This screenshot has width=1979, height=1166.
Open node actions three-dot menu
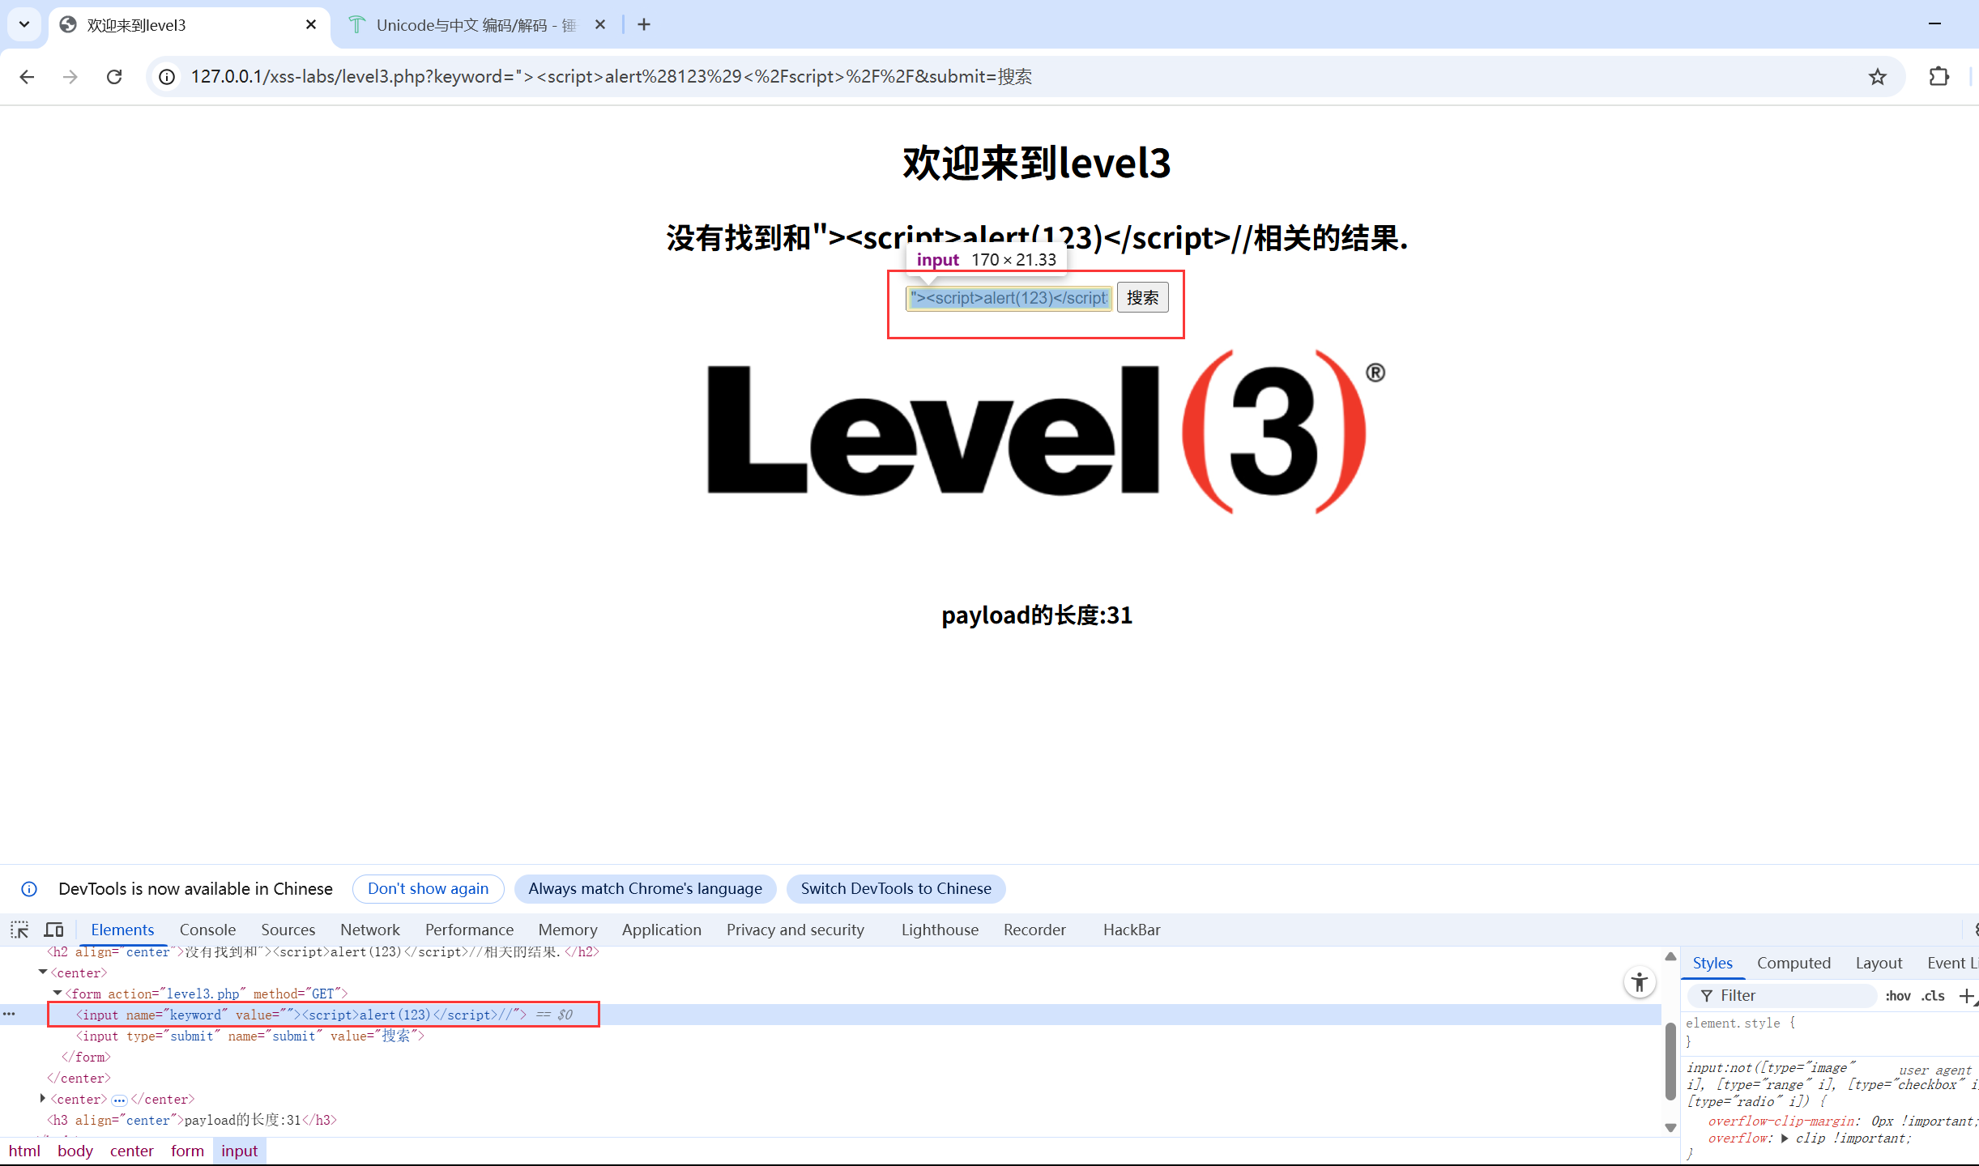[x=9, y=1015]
